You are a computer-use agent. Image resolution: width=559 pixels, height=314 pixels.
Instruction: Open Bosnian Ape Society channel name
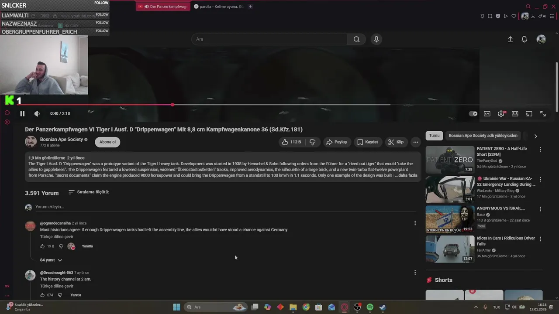pos(62,140)
